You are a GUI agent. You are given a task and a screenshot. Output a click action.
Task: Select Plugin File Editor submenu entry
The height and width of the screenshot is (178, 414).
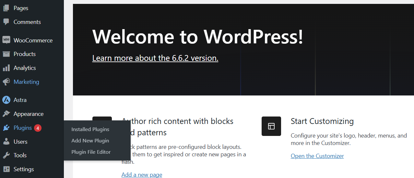91,152
